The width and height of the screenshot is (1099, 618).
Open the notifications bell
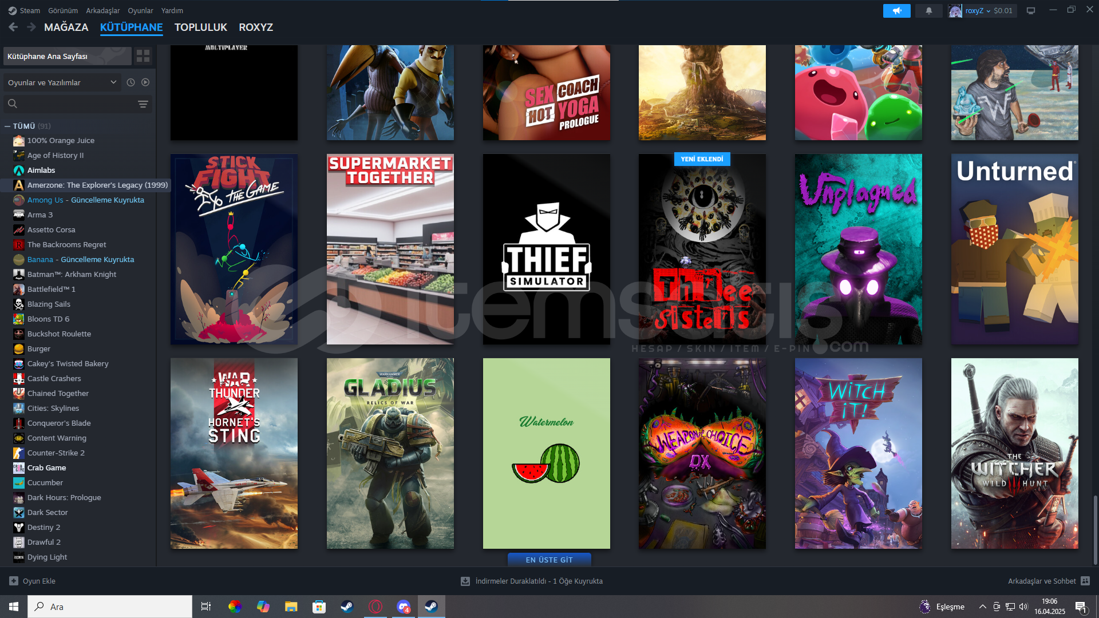click(928, 10)
